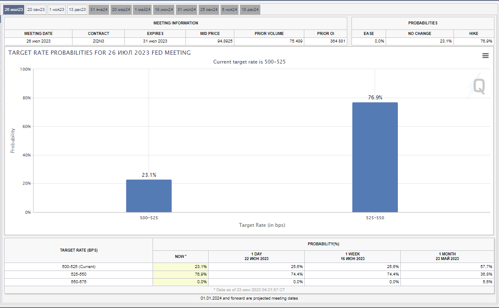Click the NOW column header

(180, 256)
